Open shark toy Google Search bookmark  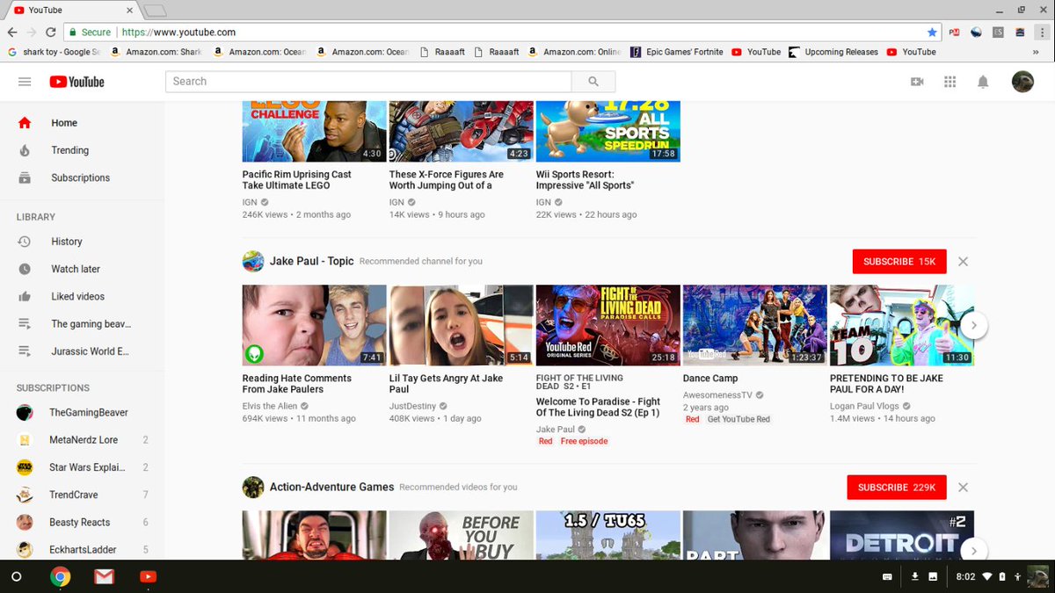point(54,52)
